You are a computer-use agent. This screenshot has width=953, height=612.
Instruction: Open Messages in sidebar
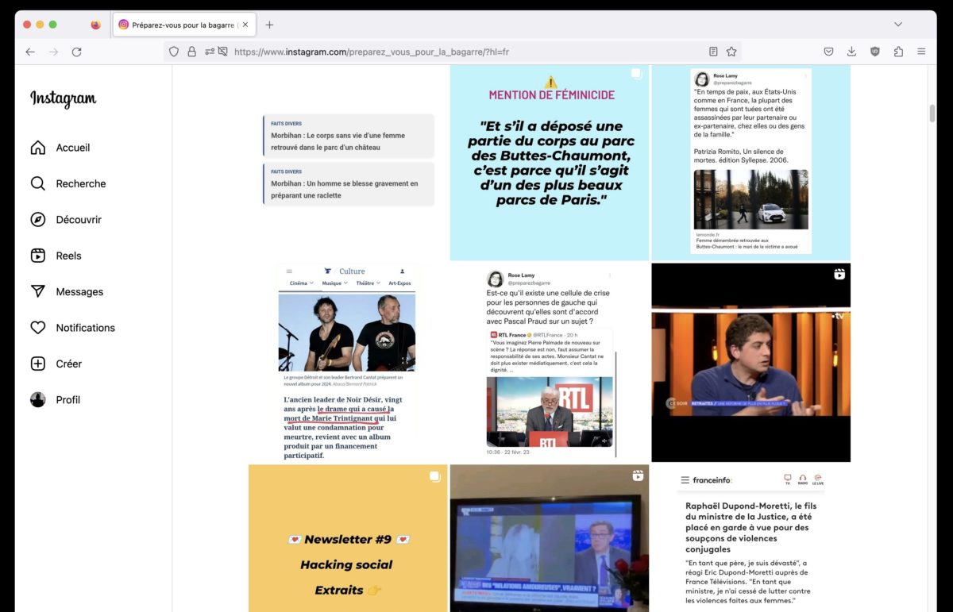pyautogui.click(x=37, y=291)
